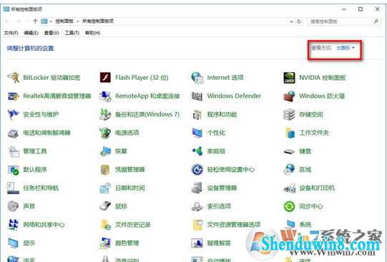Click the 日期和时间 icon
Screen dimensions: 387x262
point(105,188)
